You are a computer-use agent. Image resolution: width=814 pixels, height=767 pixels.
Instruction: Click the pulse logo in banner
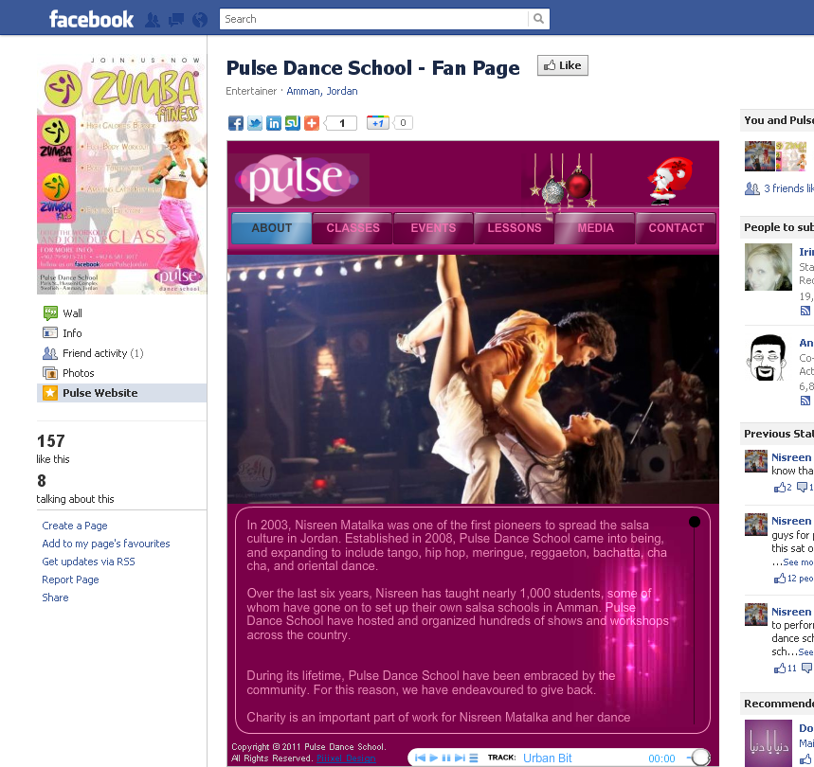pos(298,179)
